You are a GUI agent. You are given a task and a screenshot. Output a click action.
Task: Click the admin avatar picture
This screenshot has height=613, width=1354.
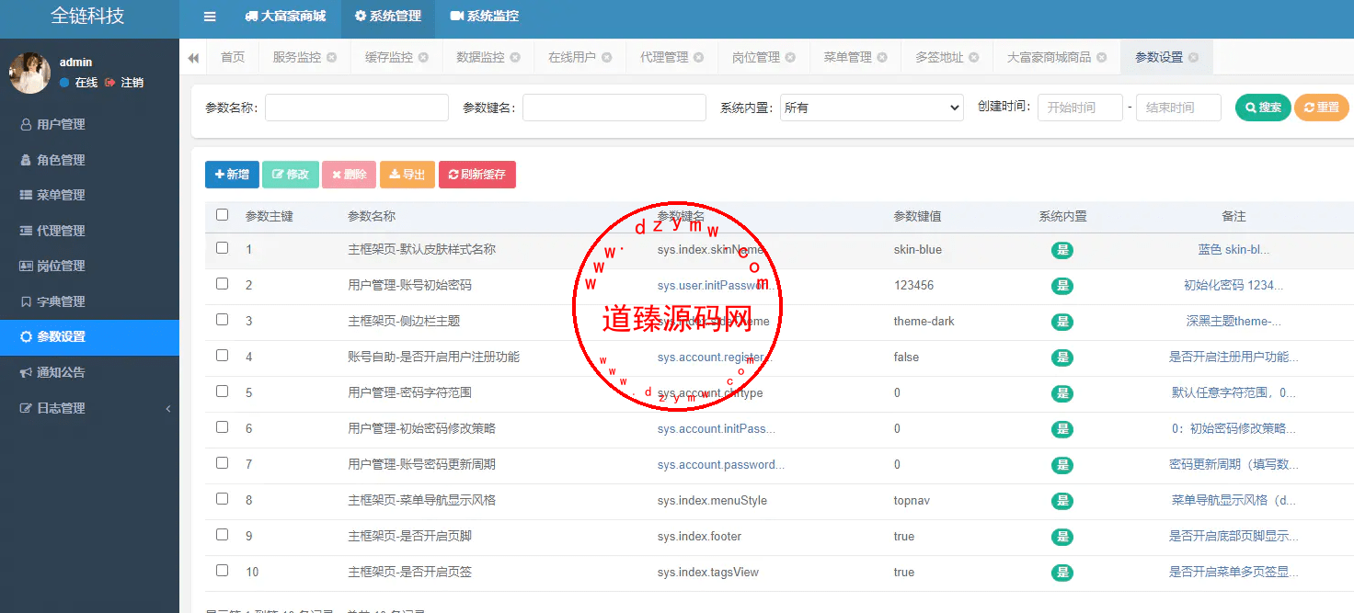pyautogui.click(x=30, y=73)
